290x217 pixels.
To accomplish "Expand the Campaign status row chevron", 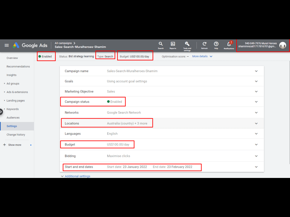I will pyautogui.click(x=256, y=102).
